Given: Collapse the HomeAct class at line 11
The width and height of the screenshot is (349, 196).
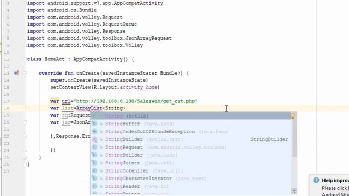Looking at the screenshot, I should [x=25, y=59].
